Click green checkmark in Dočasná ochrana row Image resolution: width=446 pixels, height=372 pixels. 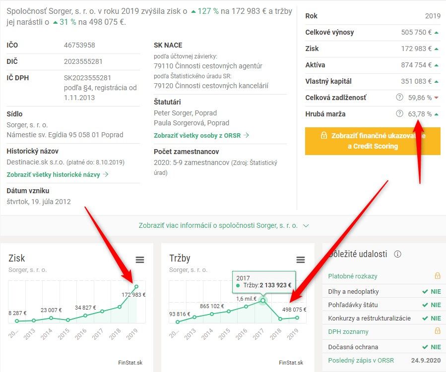point(425,347)
